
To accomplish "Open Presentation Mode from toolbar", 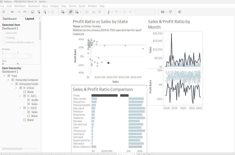I will point(170,12).
